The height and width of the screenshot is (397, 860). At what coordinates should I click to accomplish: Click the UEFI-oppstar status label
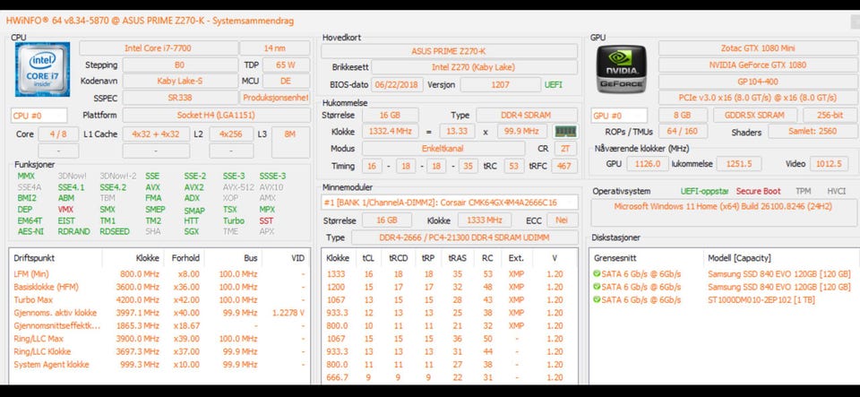click(704, 192)
